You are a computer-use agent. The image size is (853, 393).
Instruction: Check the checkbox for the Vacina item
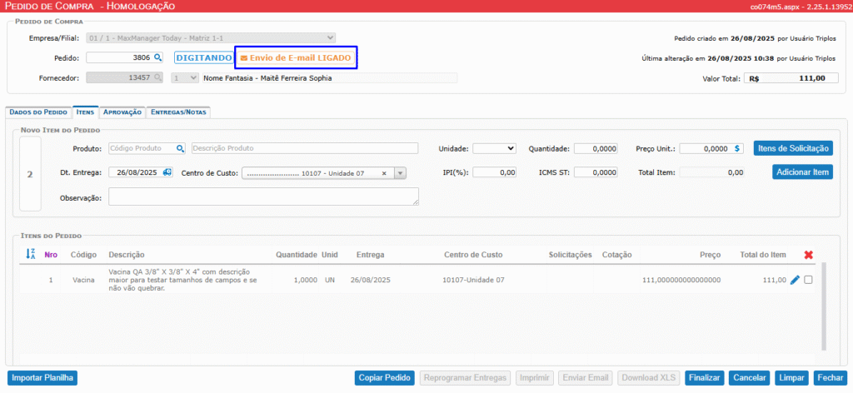[x=808, y=280]
